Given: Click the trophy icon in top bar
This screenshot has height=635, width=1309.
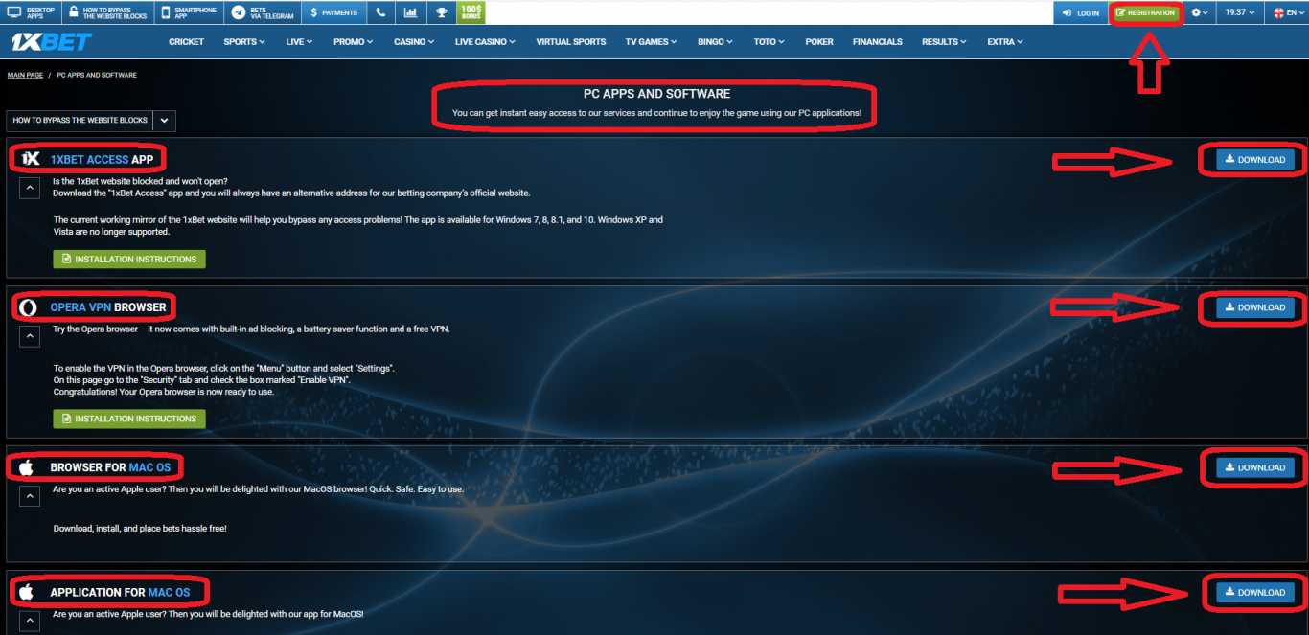Looking at the screenshot, I should coord(441,12).
